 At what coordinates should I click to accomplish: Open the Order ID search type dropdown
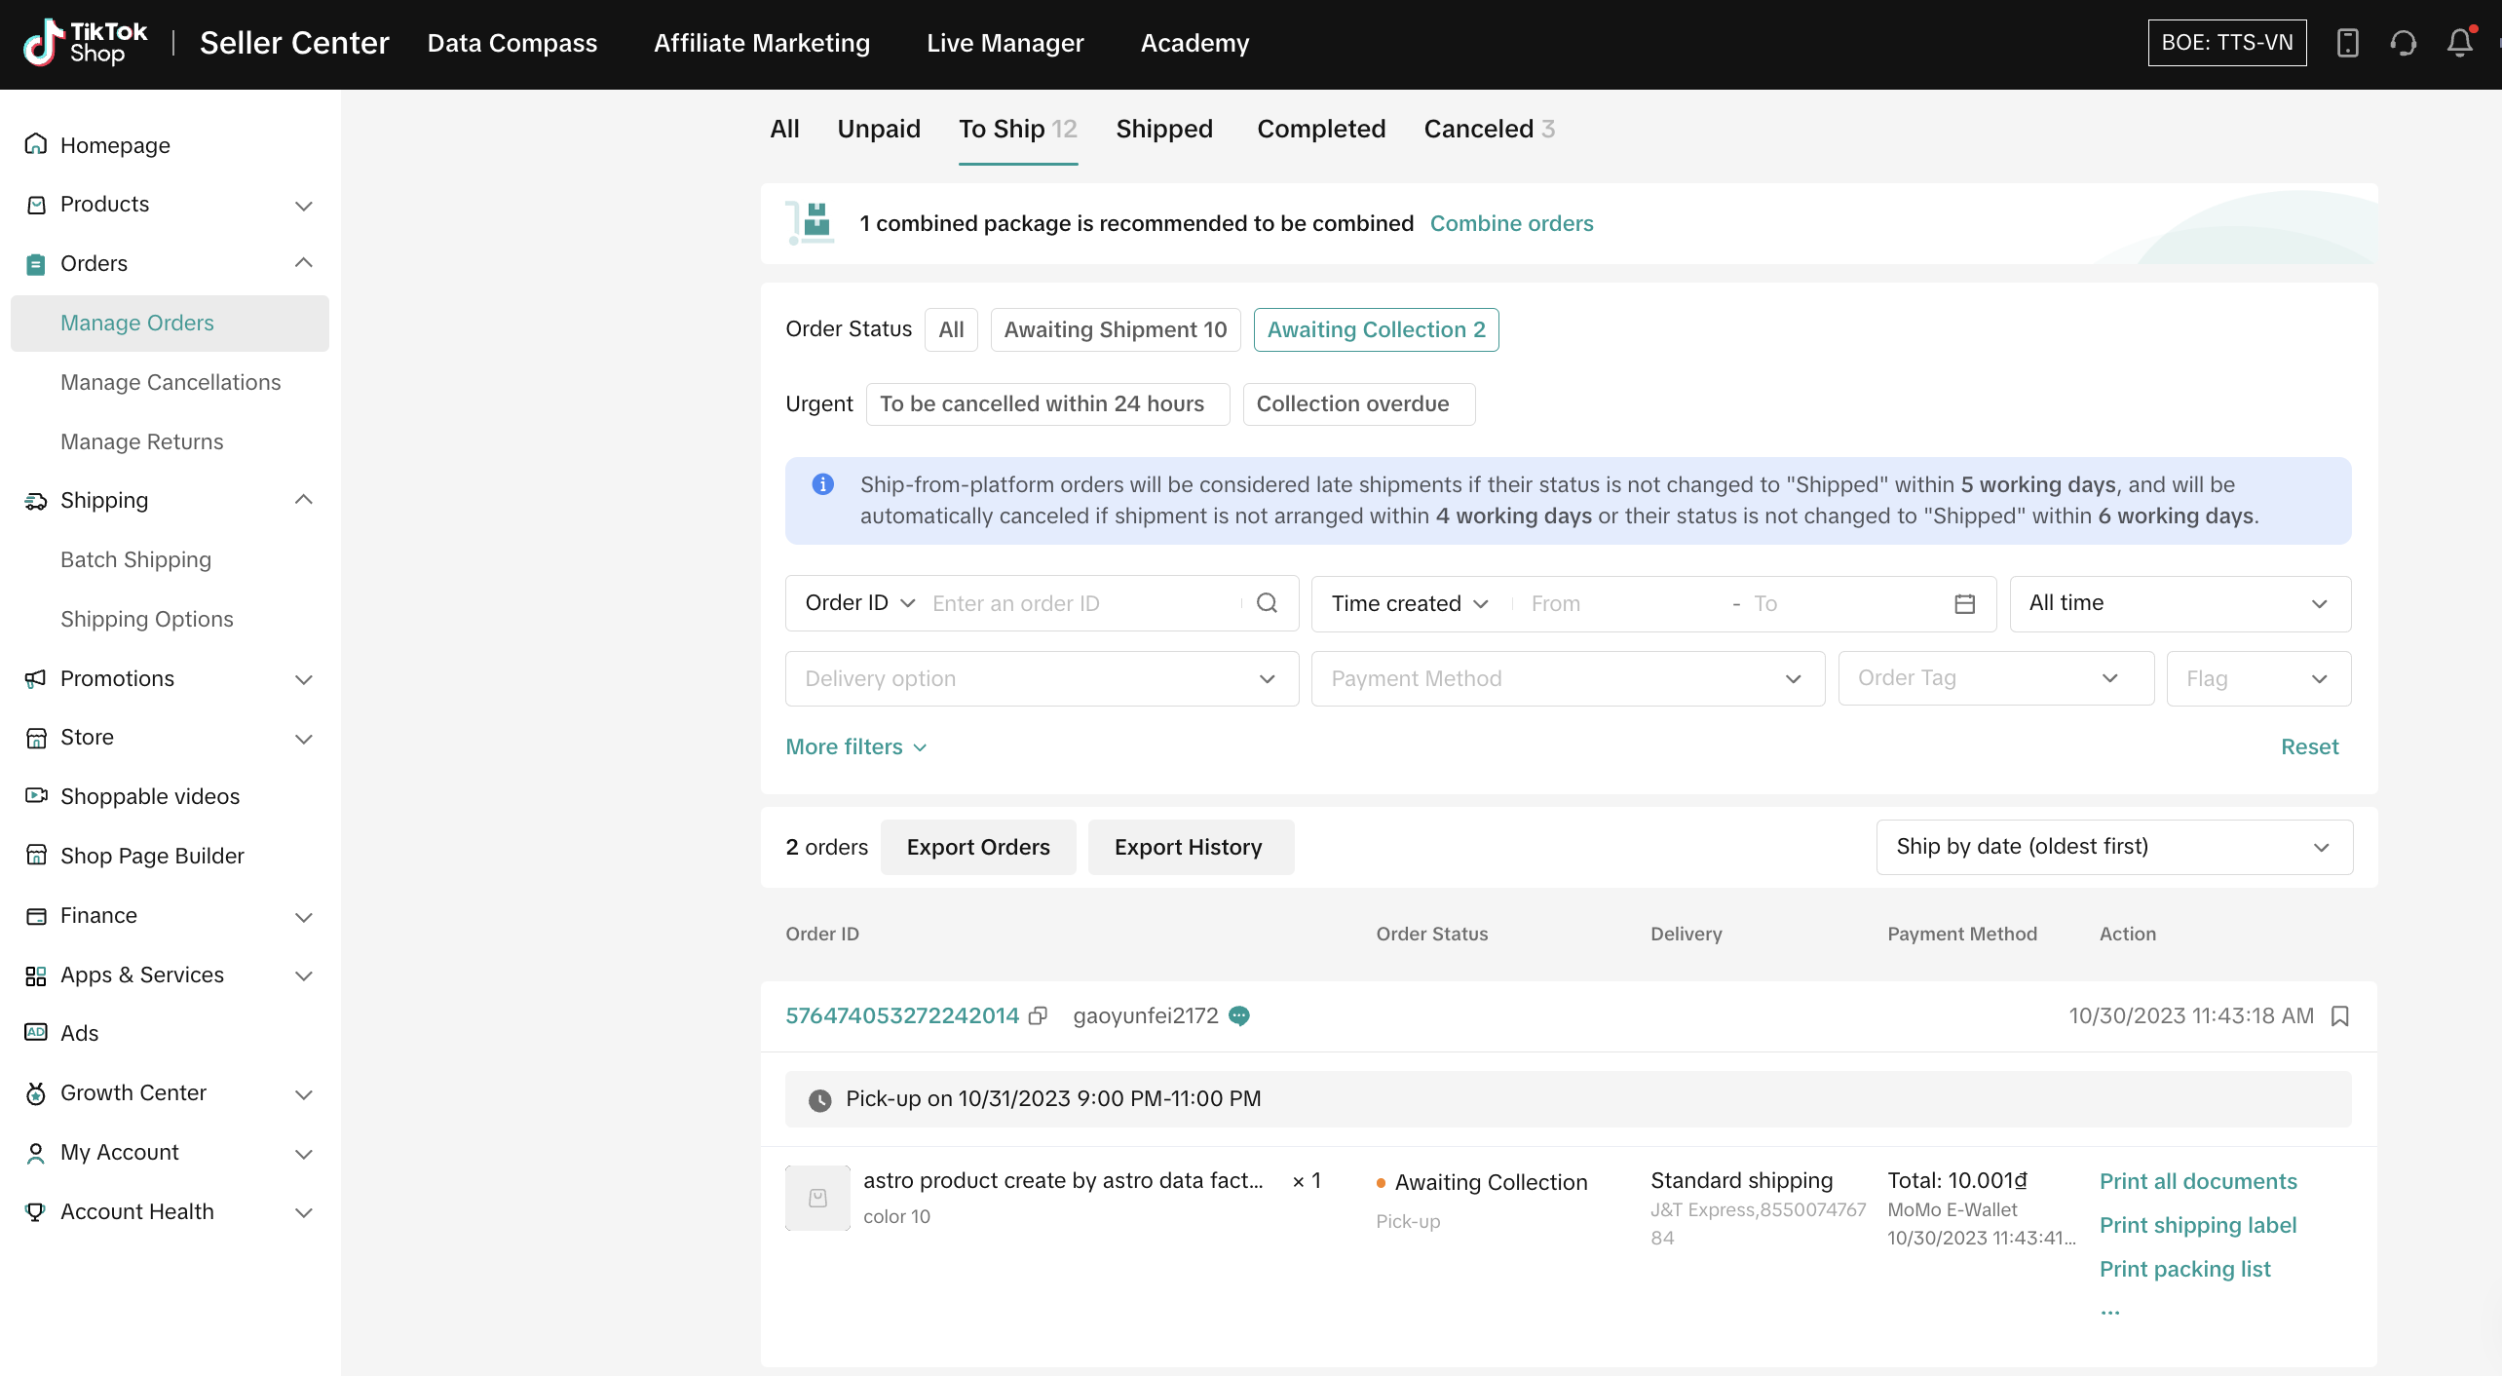coord(860,603)
